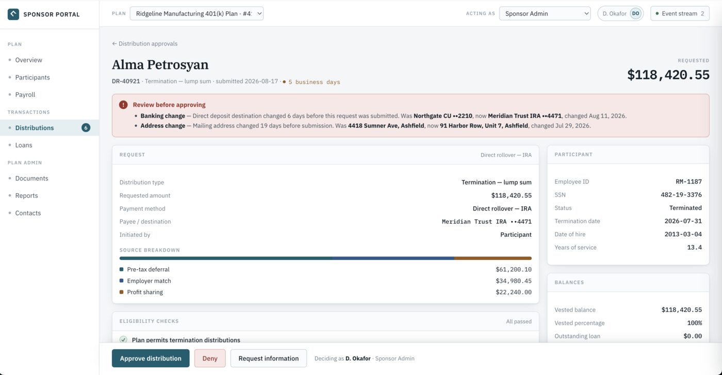722x375 pixels.
Task: Click the Banking change warning line
Action: [383, 116]
